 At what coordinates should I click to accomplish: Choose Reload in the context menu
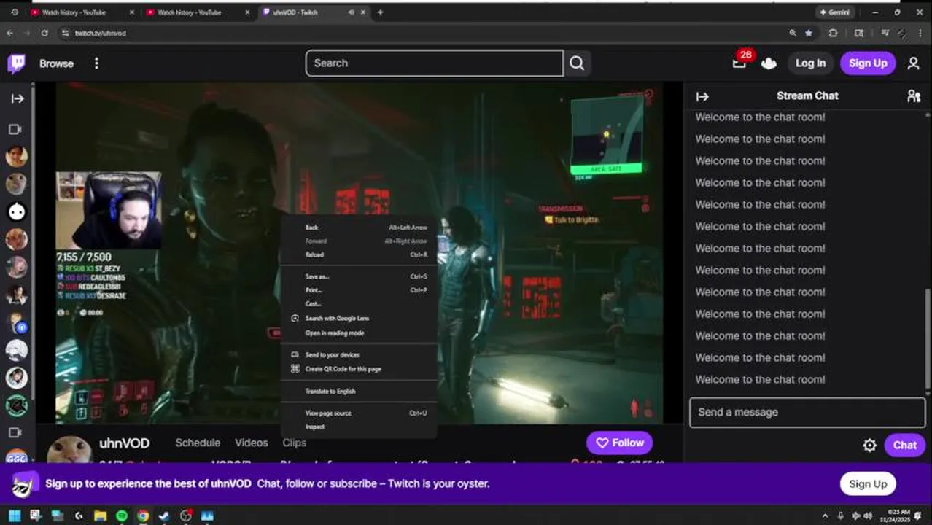pyautogui.click(x=359, y=254)
